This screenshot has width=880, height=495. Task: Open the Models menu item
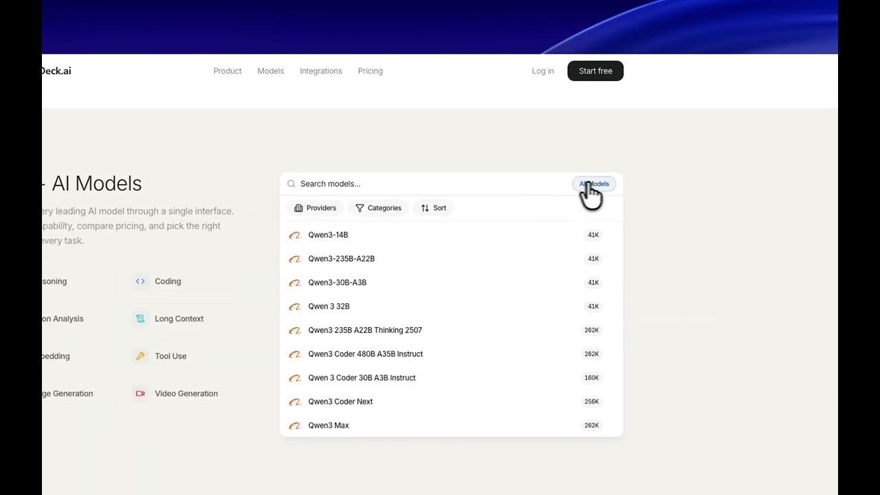point(271,71)
